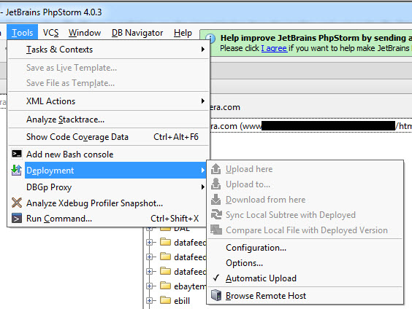
Task: Click the Run Command prompt icon
Action: 17,218
